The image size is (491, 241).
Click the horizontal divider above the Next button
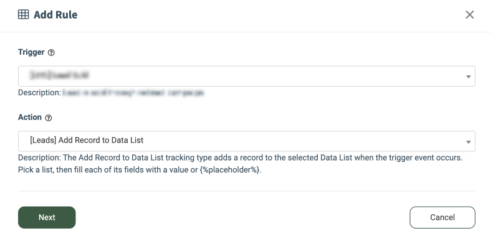click(x=247, y=191)
